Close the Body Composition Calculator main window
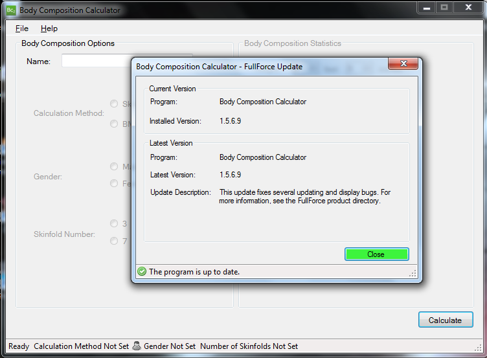 pyautogui.click(x=468, y=8)
